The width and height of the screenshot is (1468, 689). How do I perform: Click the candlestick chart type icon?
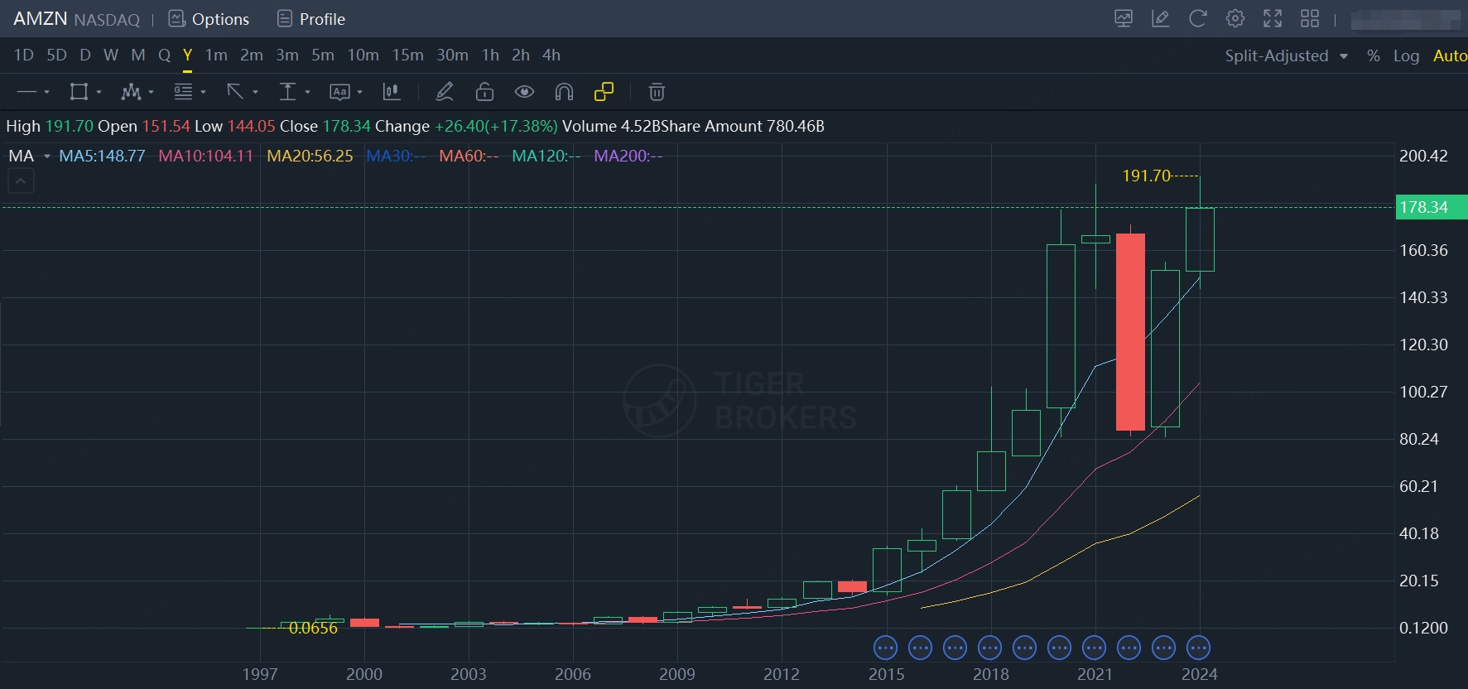(x=392, y=92)
